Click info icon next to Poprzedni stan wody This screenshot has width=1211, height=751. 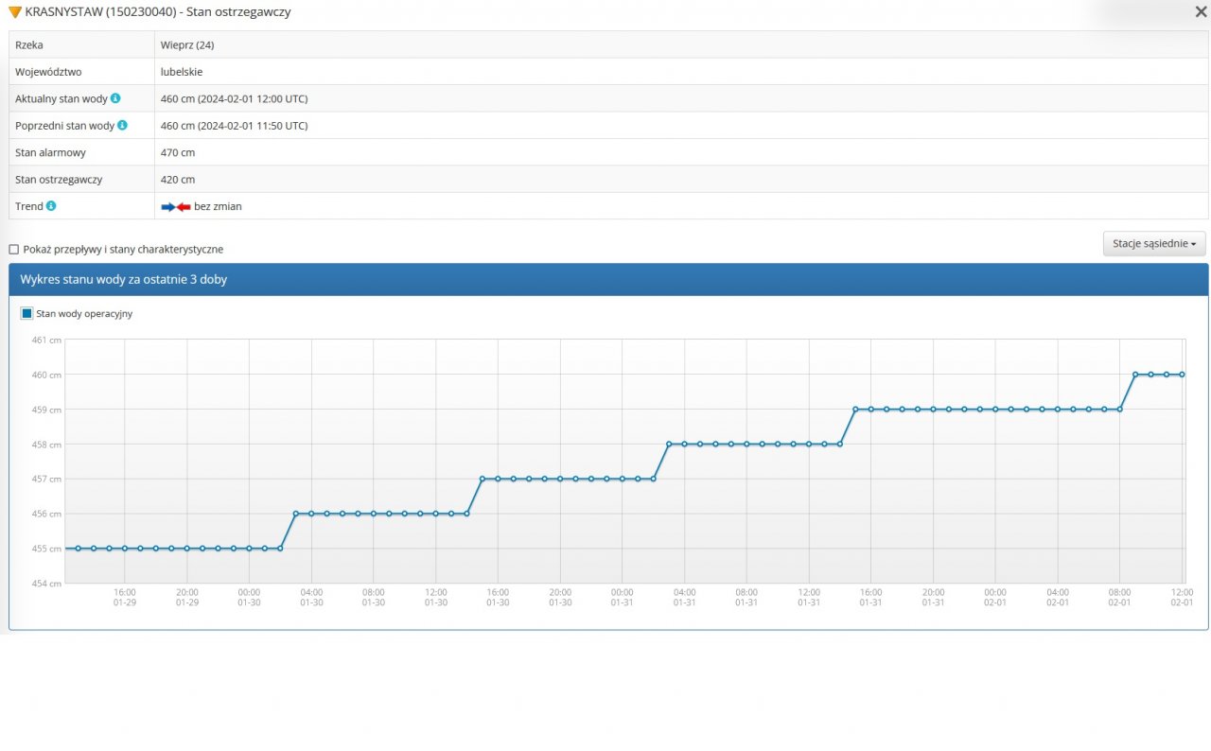coord(122,125)
